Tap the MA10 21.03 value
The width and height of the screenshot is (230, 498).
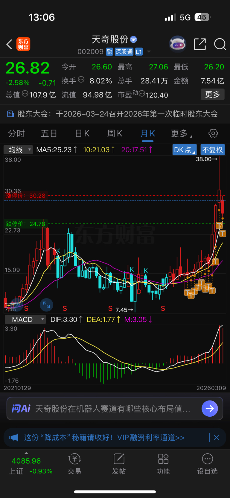click(99, 150)
